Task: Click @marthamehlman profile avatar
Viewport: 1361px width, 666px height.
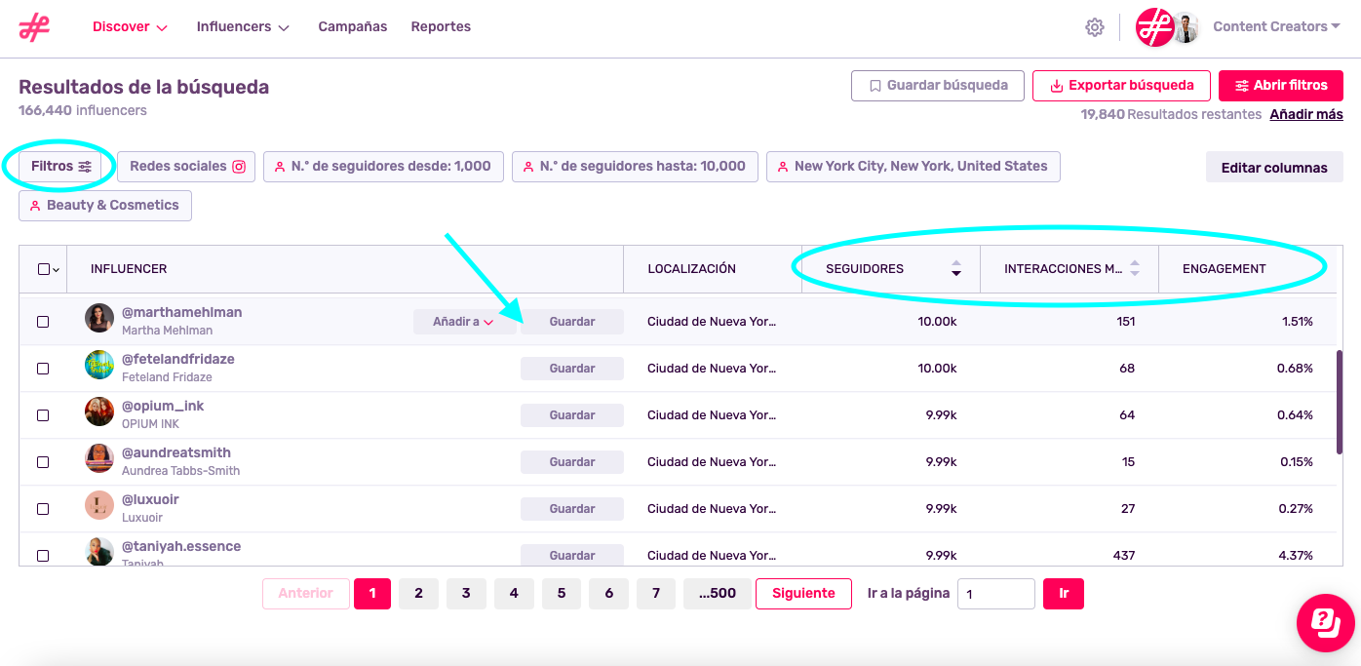Action: point(99,319)
